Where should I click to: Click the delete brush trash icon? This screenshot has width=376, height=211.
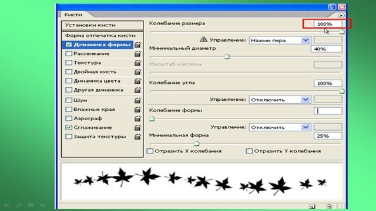(329, 206)
